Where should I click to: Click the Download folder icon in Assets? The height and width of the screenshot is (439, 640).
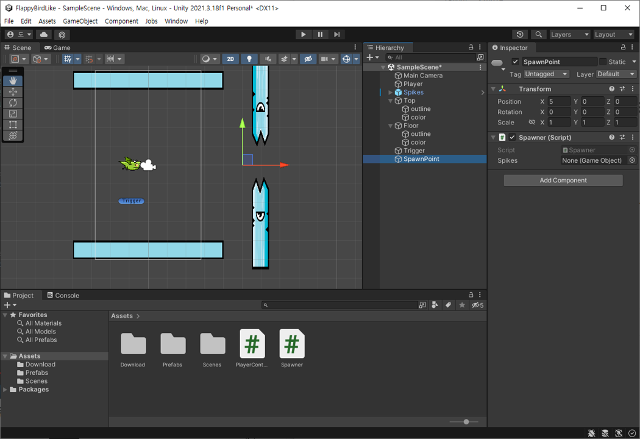coord(133,344)
